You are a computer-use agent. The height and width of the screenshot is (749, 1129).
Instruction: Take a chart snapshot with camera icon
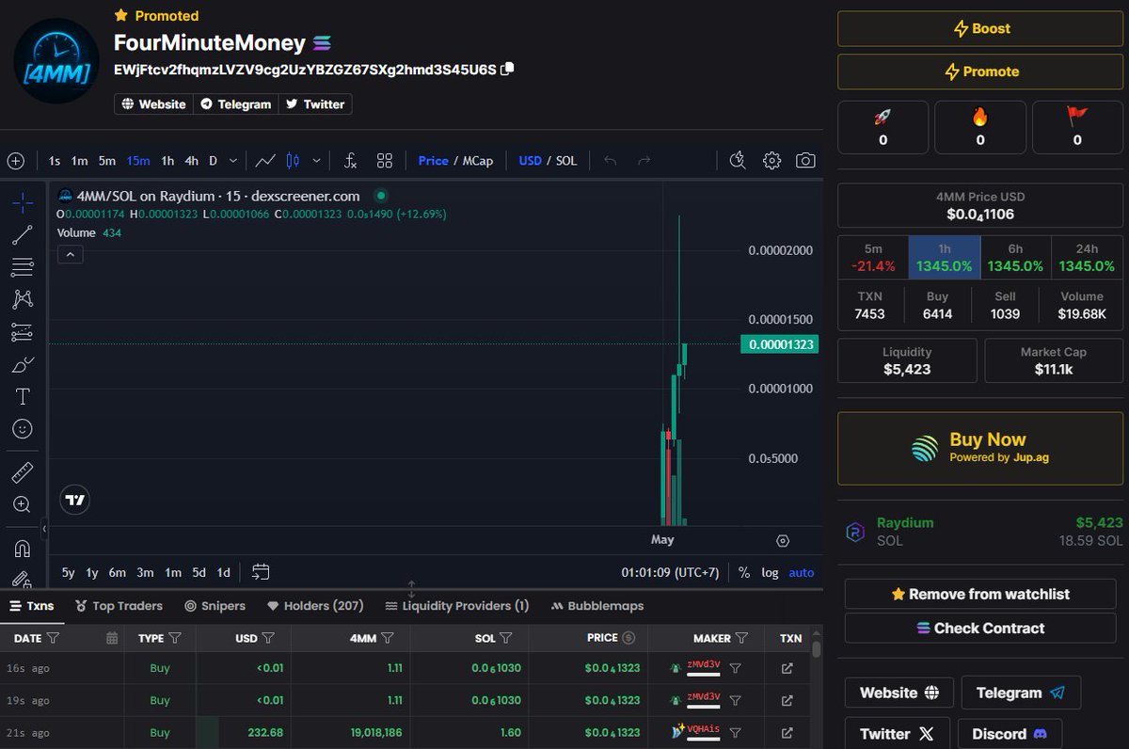805,161
